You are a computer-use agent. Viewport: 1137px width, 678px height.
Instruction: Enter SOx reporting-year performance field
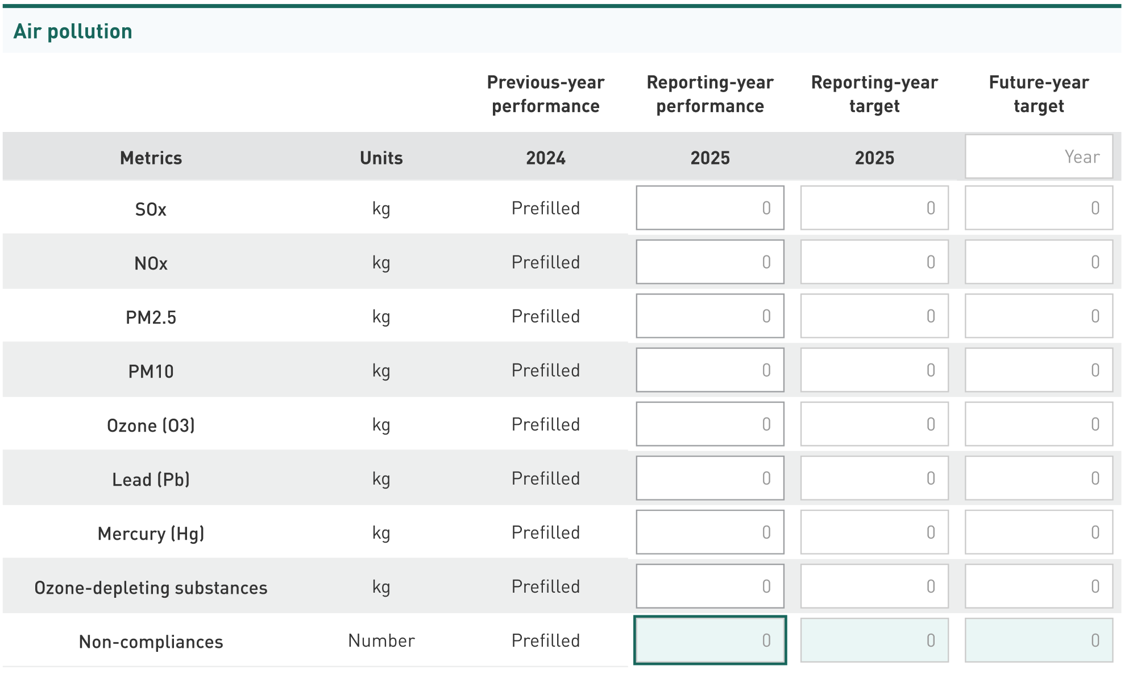click(709, 208)
